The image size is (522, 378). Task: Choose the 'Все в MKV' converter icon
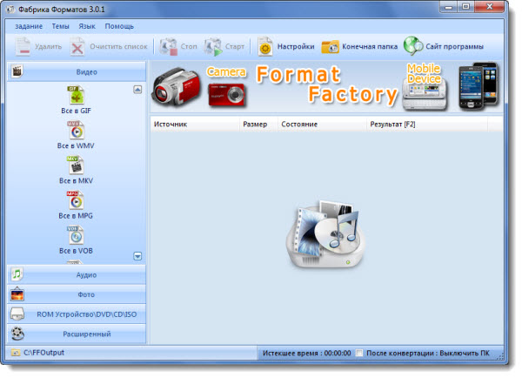click(77, 165)
